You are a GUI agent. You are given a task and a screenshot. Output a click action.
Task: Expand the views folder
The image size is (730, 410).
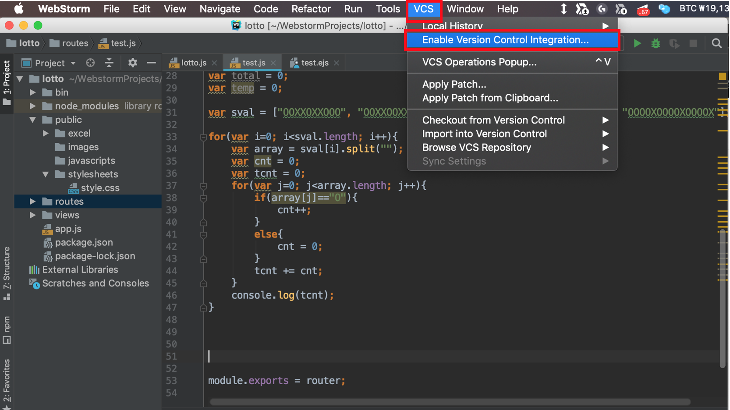point(33,215)
